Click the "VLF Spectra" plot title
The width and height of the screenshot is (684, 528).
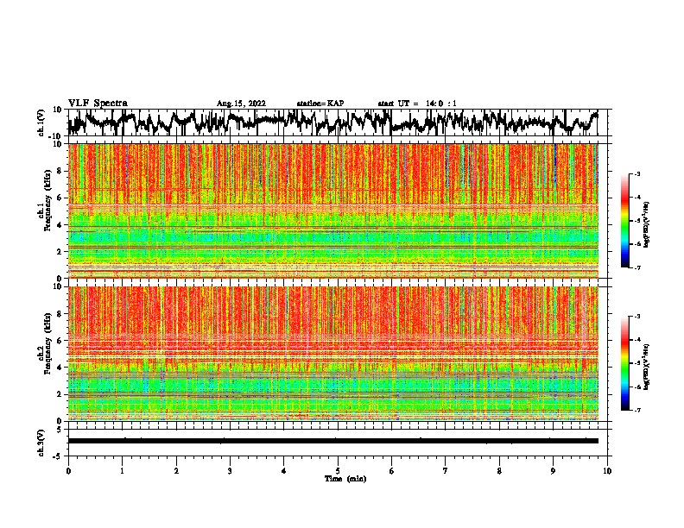point(98,104)
